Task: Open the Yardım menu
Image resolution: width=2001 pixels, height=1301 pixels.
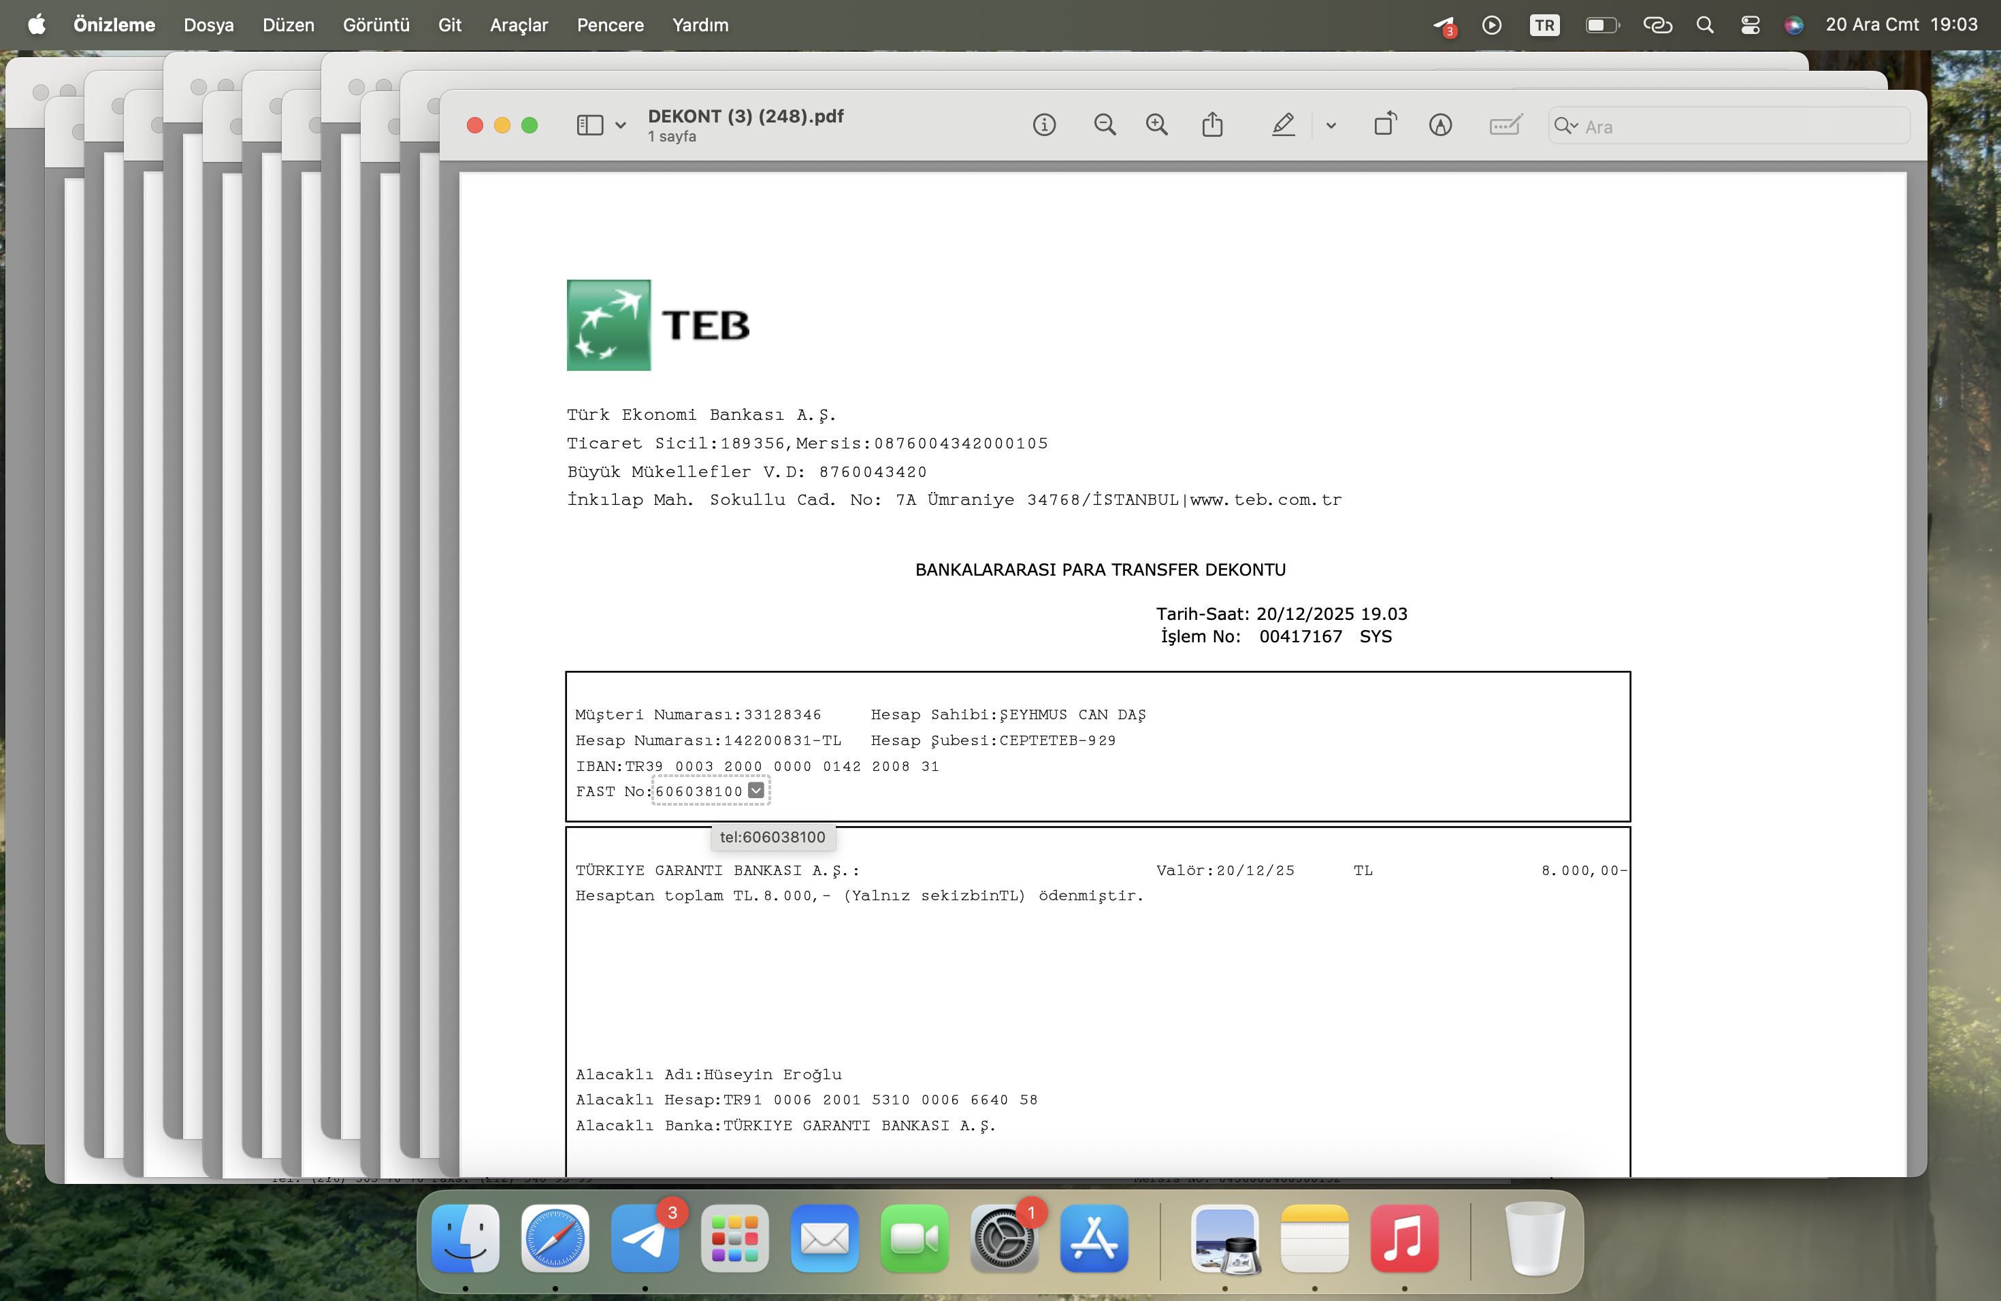Action: (x=700, y=25)
